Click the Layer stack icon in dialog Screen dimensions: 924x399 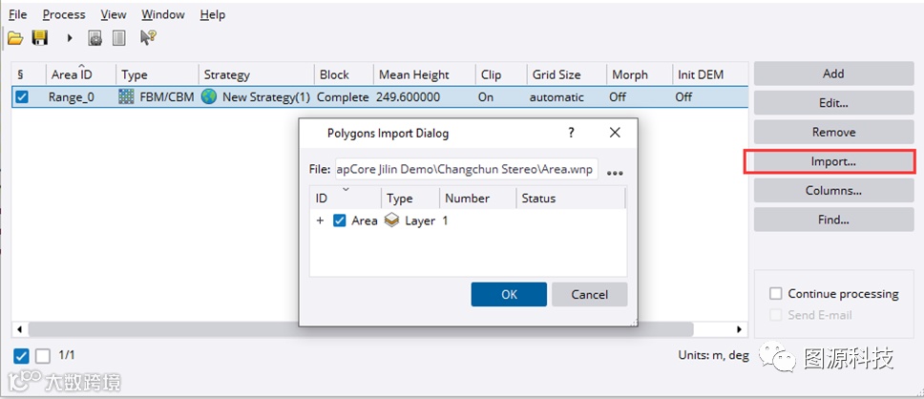pyautogui.click(x=391, y=220)
